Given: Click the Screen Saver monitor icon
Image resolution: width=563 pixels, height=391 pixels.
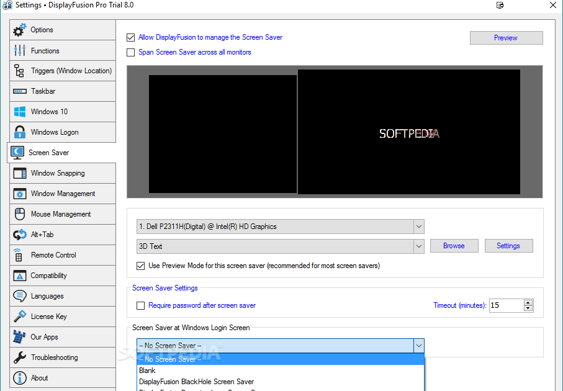Looking at the screenshot, I should click(x=17, y=153).
